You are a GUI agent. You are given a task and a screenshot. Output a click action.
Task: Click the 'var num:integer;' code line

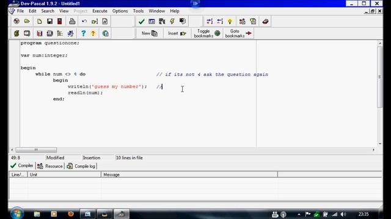click(44, 55)
